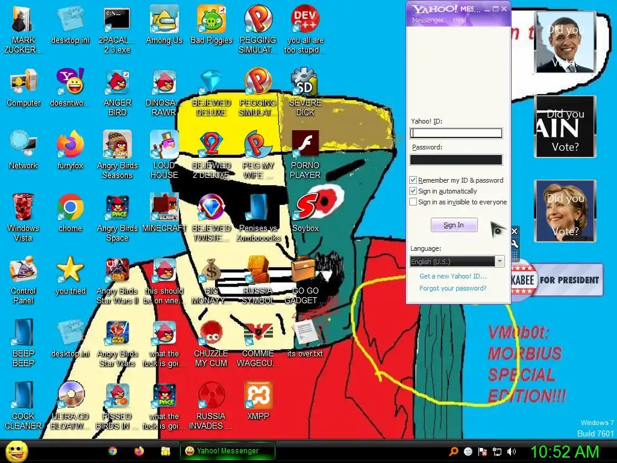Follow the Get a new Yahoo! ID link

[x=453, y=276]
